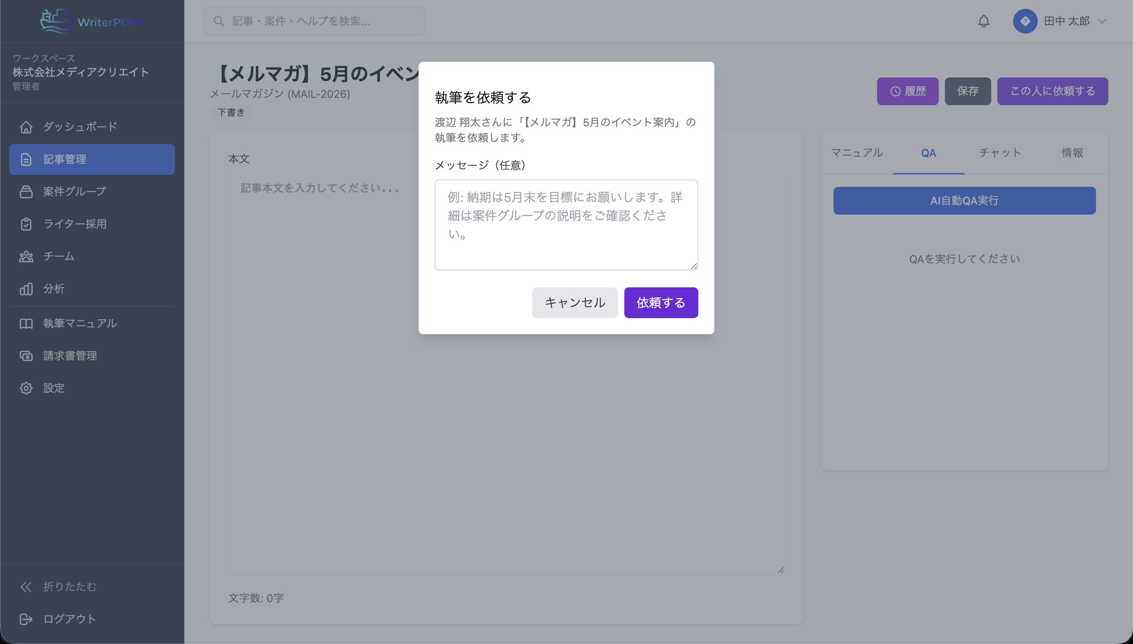Switch to the QA tab
Screen dimensions: 1133x644
(x=929, y=153)
